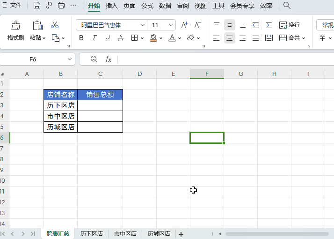Click the Save icon

37,5
